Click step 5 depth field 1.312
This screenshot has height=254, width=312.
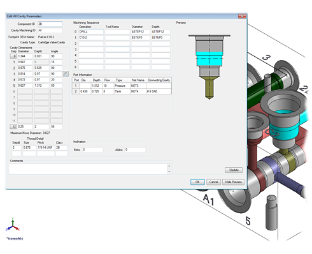tap(41, 86)
